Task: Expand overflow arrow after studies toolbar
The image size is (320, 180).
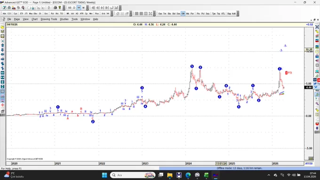Action: coord(112,14)
